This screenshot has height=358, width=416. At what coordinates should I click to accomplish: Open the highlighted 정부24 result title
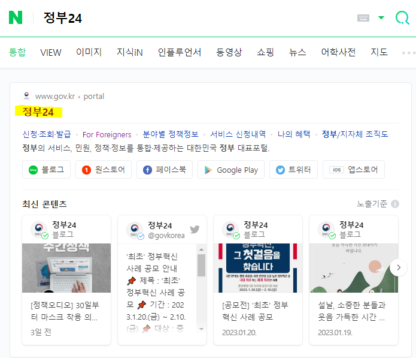click(38, 112)
